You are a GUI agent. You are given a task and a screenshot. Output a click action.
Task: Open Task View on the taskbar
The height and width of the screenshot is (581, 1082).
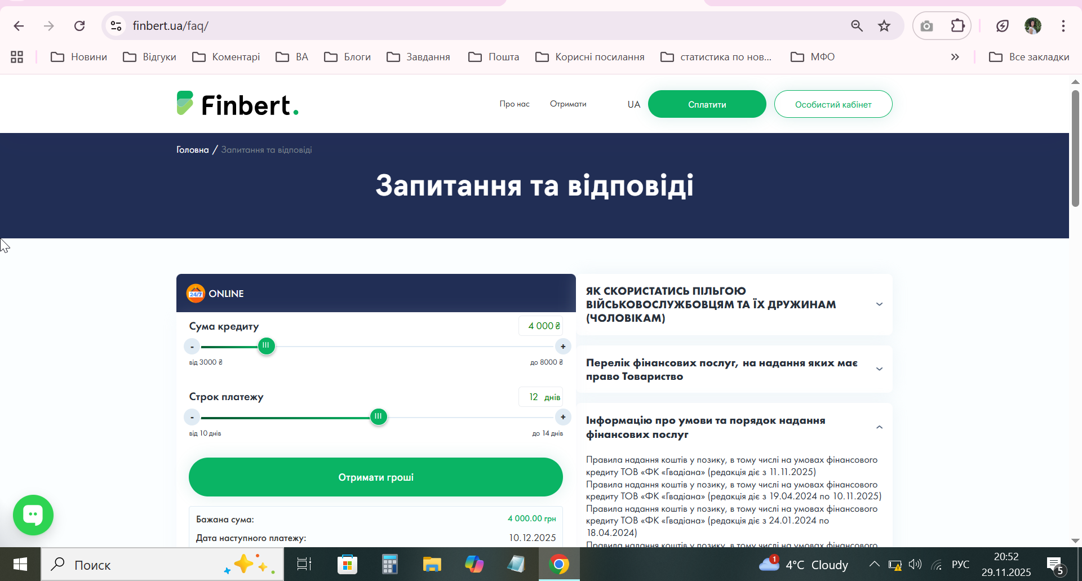[304, 564]
